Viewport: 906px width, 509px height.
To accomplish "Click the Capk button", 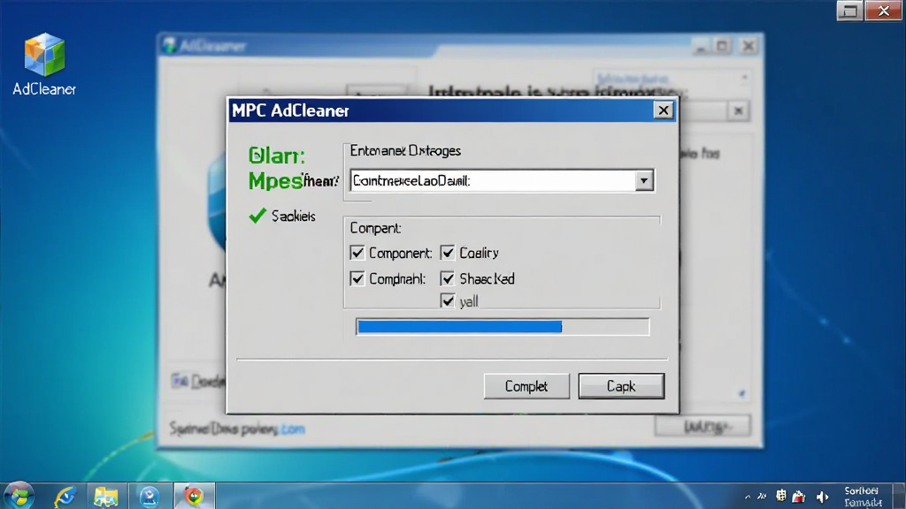I will [621, 386].
